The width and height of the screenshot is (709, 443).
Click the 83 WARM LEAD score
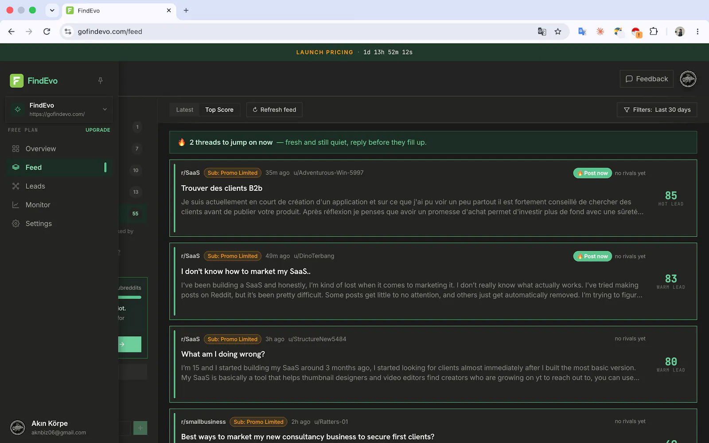pyautogui.click(x=671, y=281)
